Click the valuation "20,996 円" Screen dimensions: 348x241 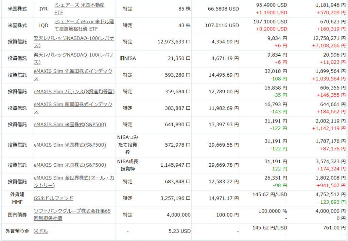334,55
